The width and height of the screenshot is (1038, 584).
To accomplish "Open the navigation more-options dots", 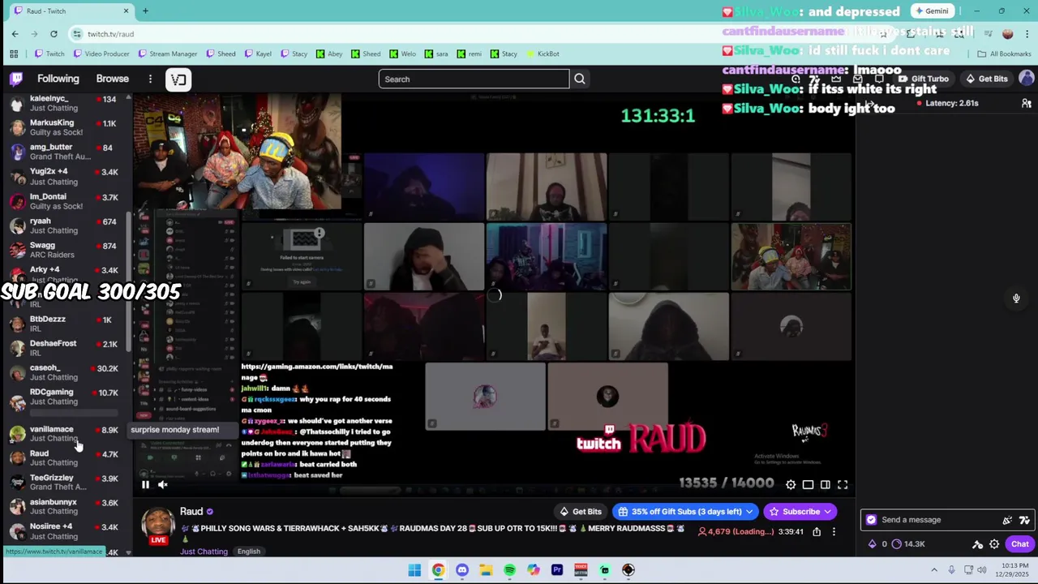I will [x=150, y=79].
